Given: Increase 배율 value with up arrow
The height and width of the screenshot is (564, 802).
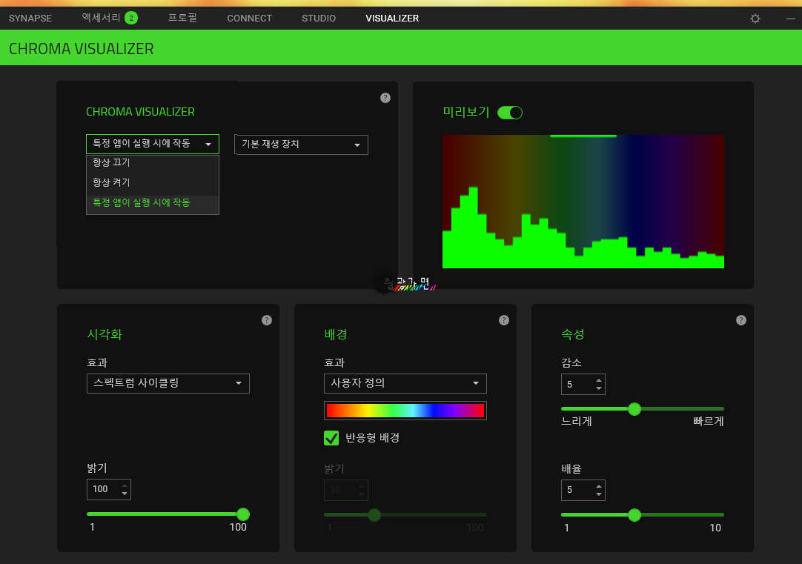Looking at the screenshot, I should [598, 485].
